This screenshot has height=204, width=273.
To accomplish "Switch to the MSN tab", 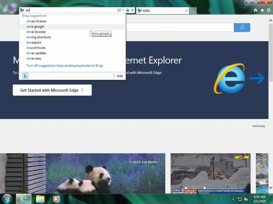I will [163, 11].
